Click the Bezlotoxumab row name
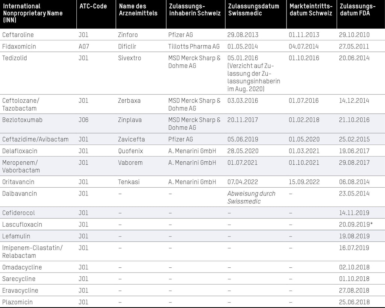This screenshot has height=308, width=385. (23, 120)
